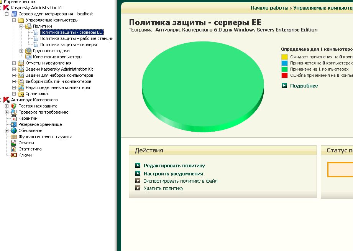Select the Клиентские компьютеры tree item
This screenshot has width=353, height=251.
(x=57, y=57)
